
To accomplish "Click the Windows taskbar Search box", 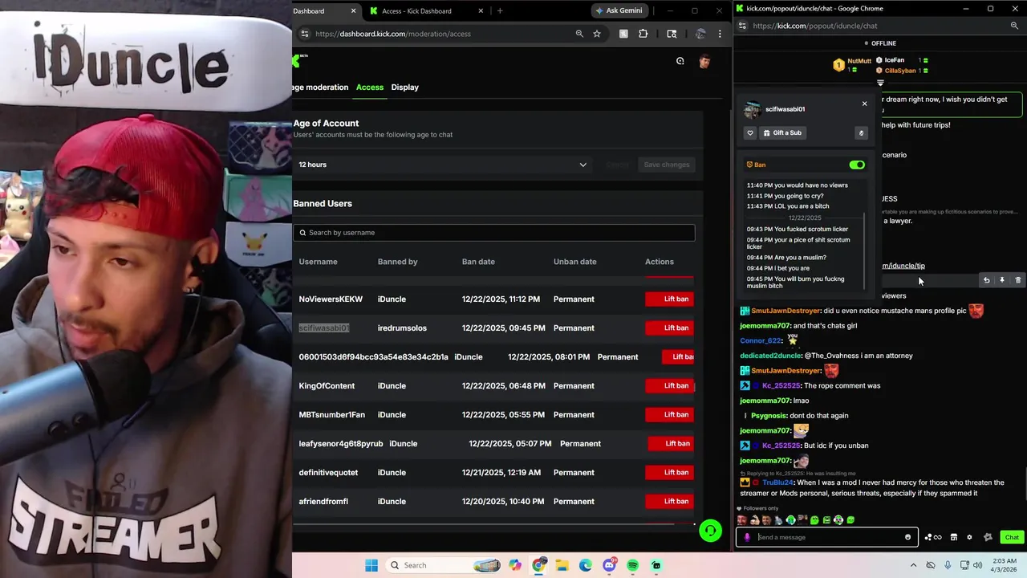I will coord(444,565).
